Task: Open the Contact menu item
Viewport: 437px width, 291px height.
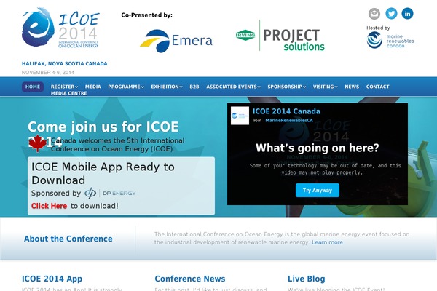Action: [377, 87]
